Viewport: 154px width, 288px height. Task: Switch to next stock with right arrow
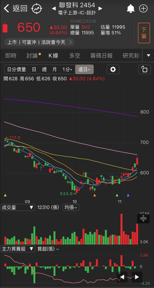coord(100,9)
